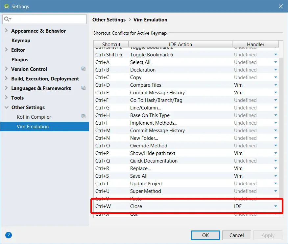The height and width of the screenshot is (244, 288).
Task: Click the help question mark icon
Action: click(x=9, y=235)
